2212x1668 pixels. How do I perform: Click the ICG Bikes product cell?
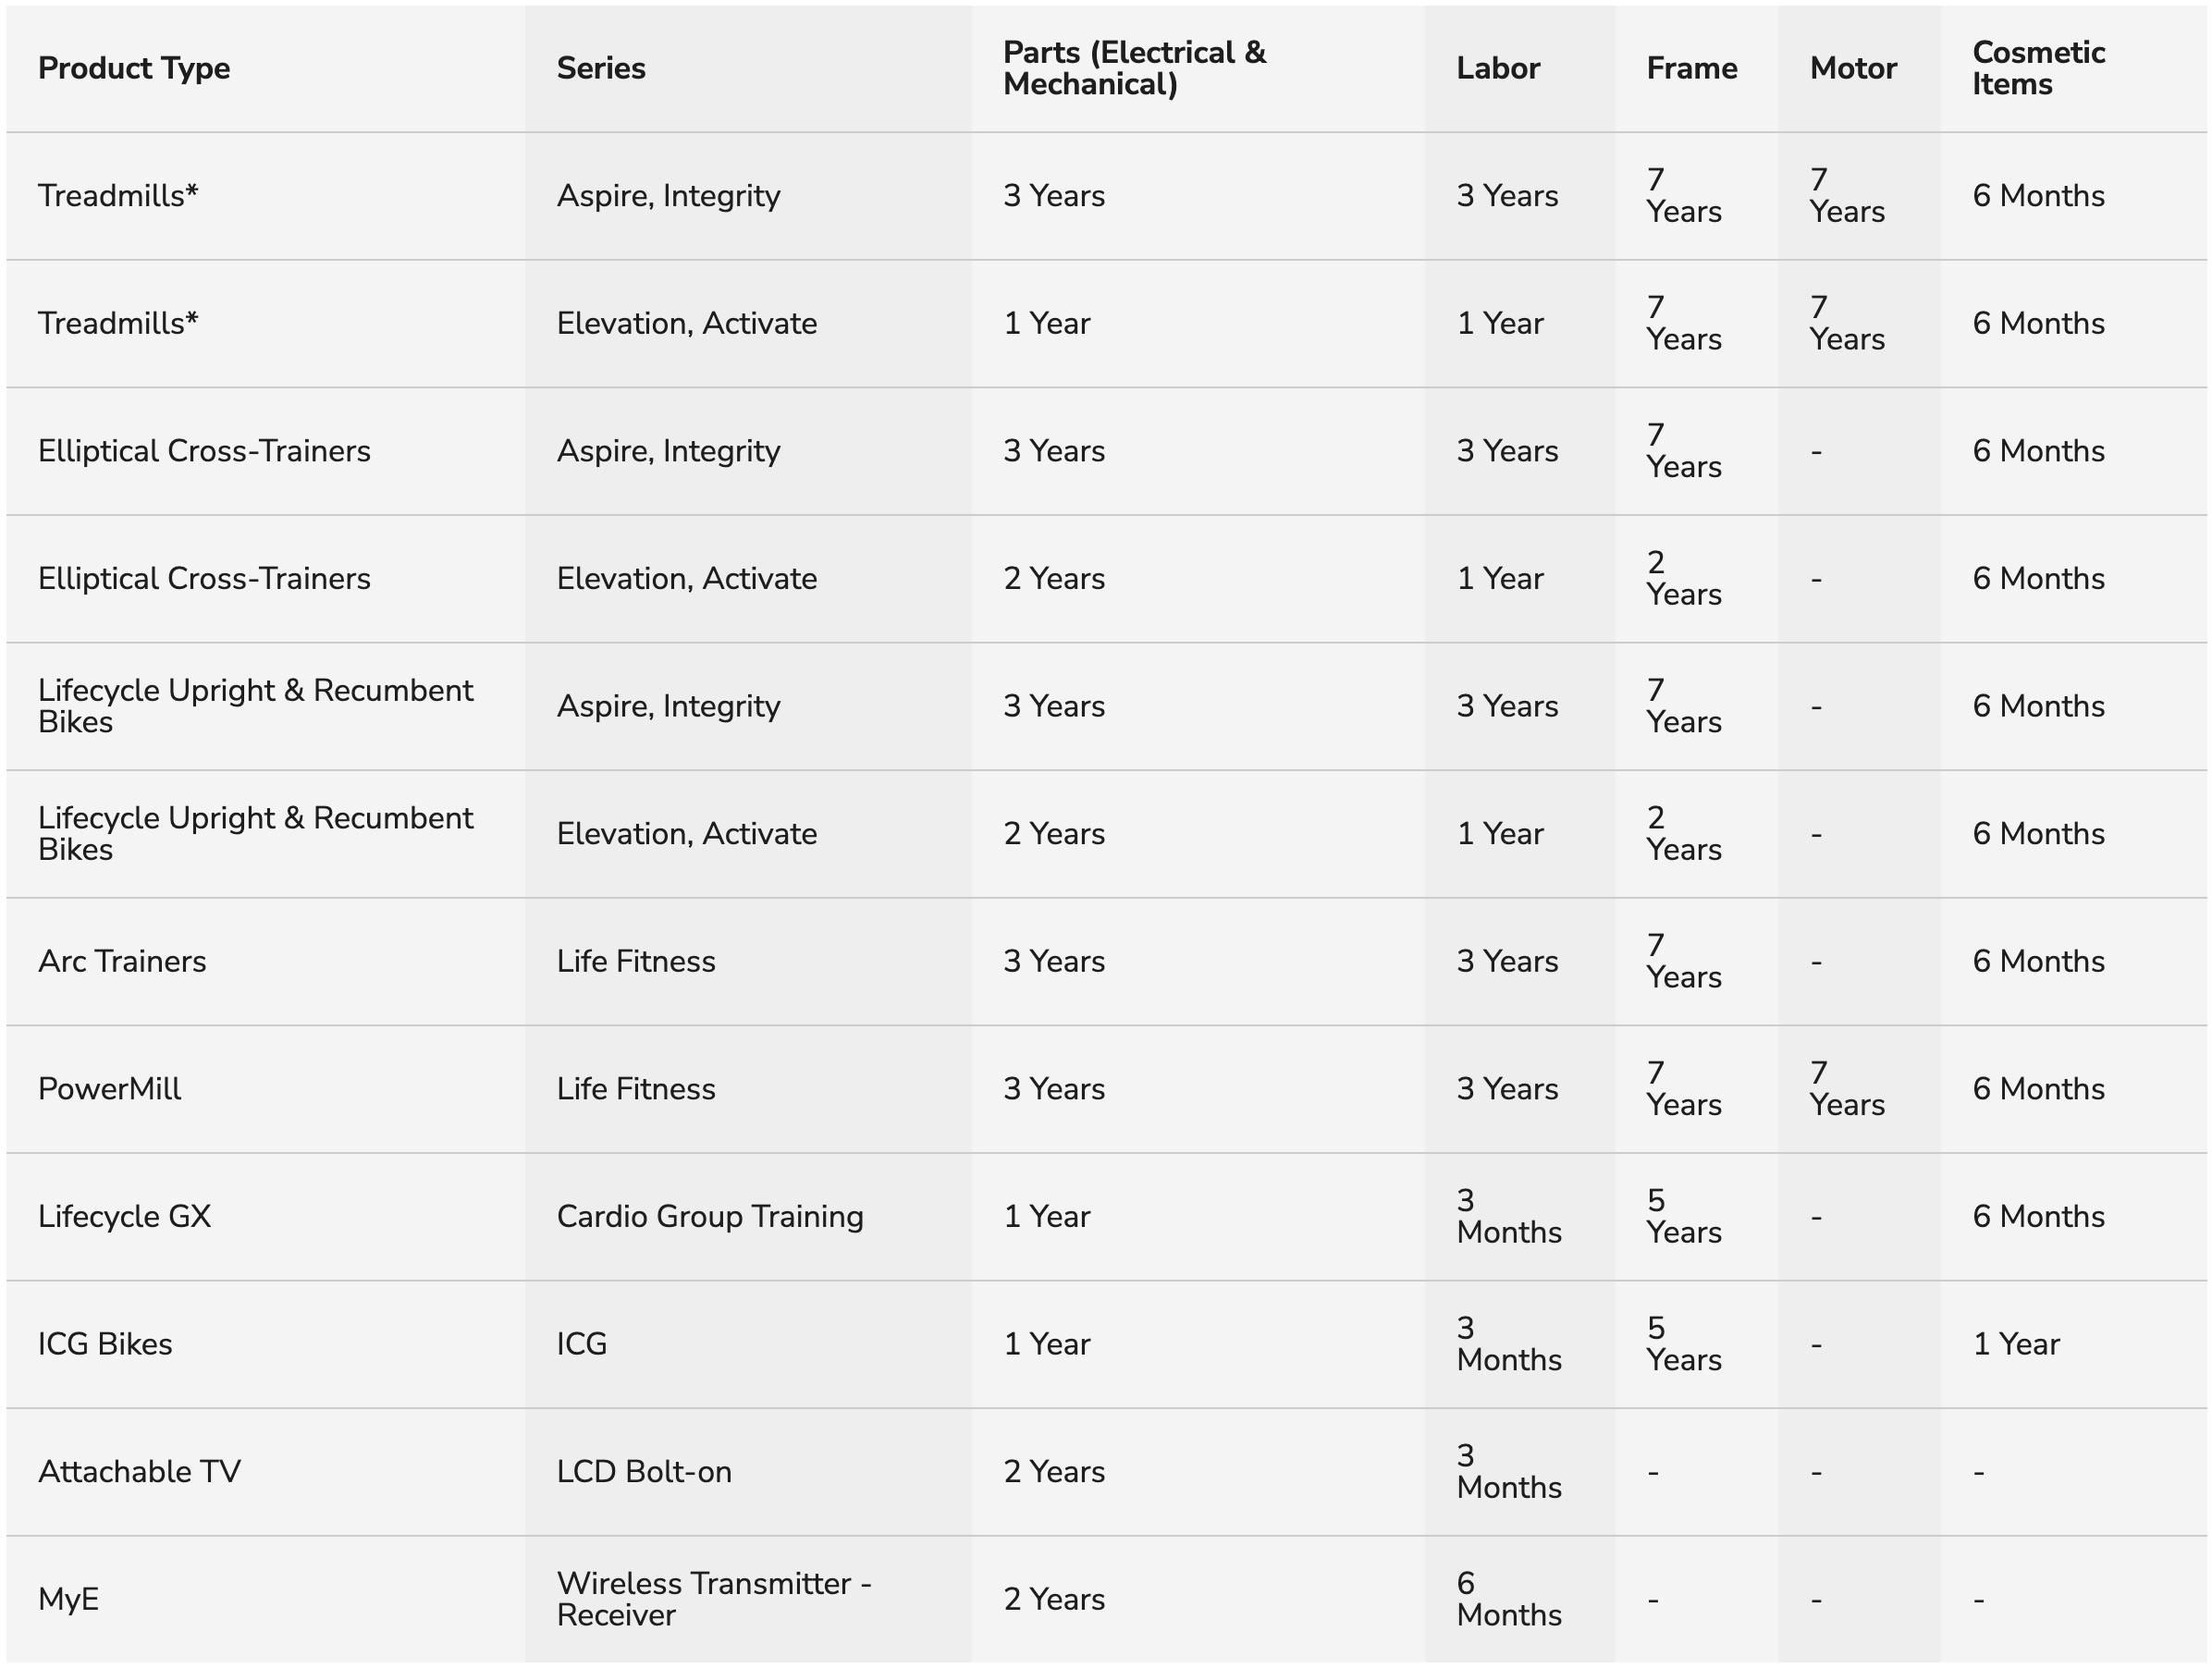point(105,1344)
